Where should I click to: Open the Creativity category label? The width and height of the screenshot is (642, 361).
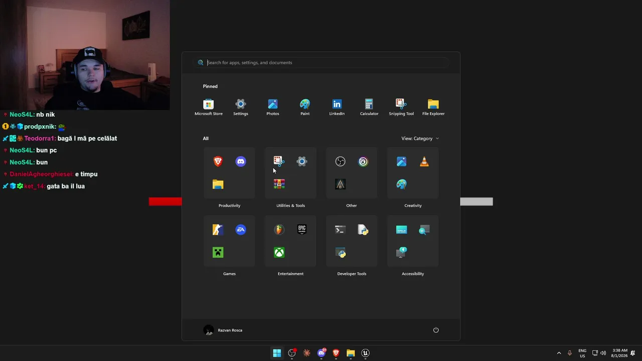tap(413, 206)
